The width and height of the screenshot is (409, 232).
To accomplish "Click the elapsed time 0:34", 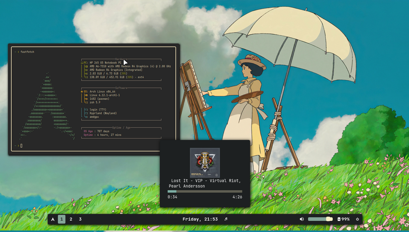I will 172,197.
